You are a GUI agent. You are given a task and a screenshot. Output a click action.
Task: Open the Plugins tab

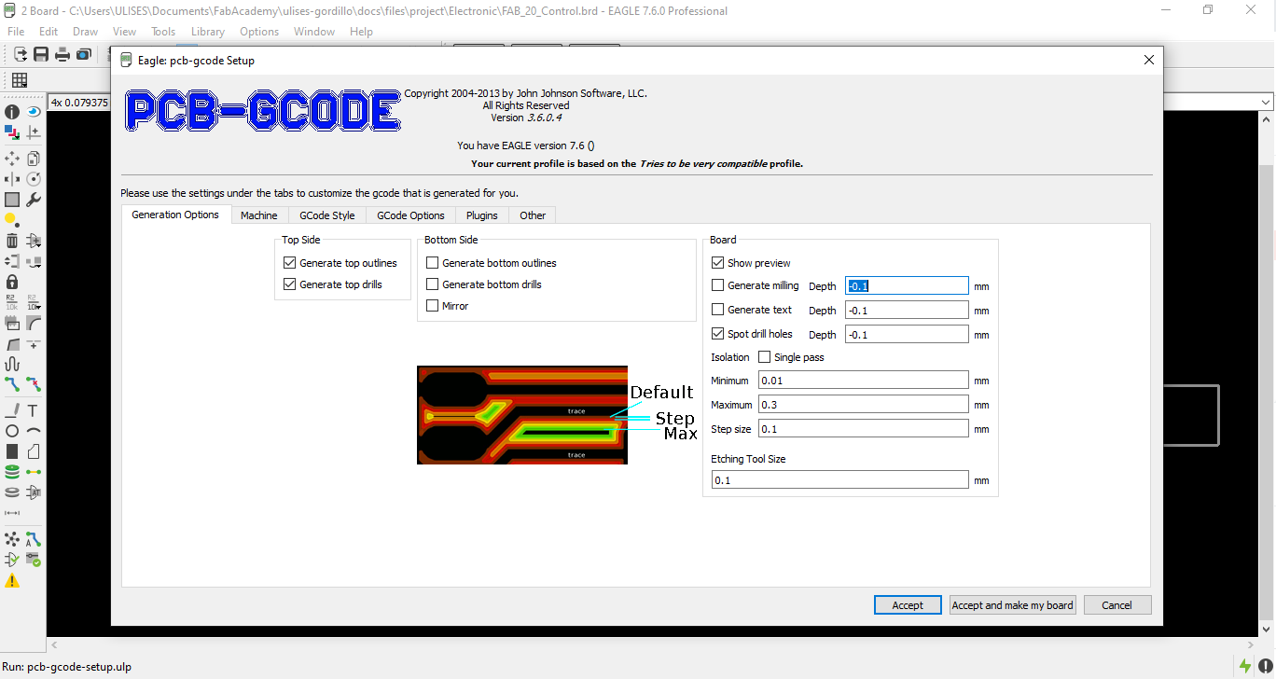(482, 215)
